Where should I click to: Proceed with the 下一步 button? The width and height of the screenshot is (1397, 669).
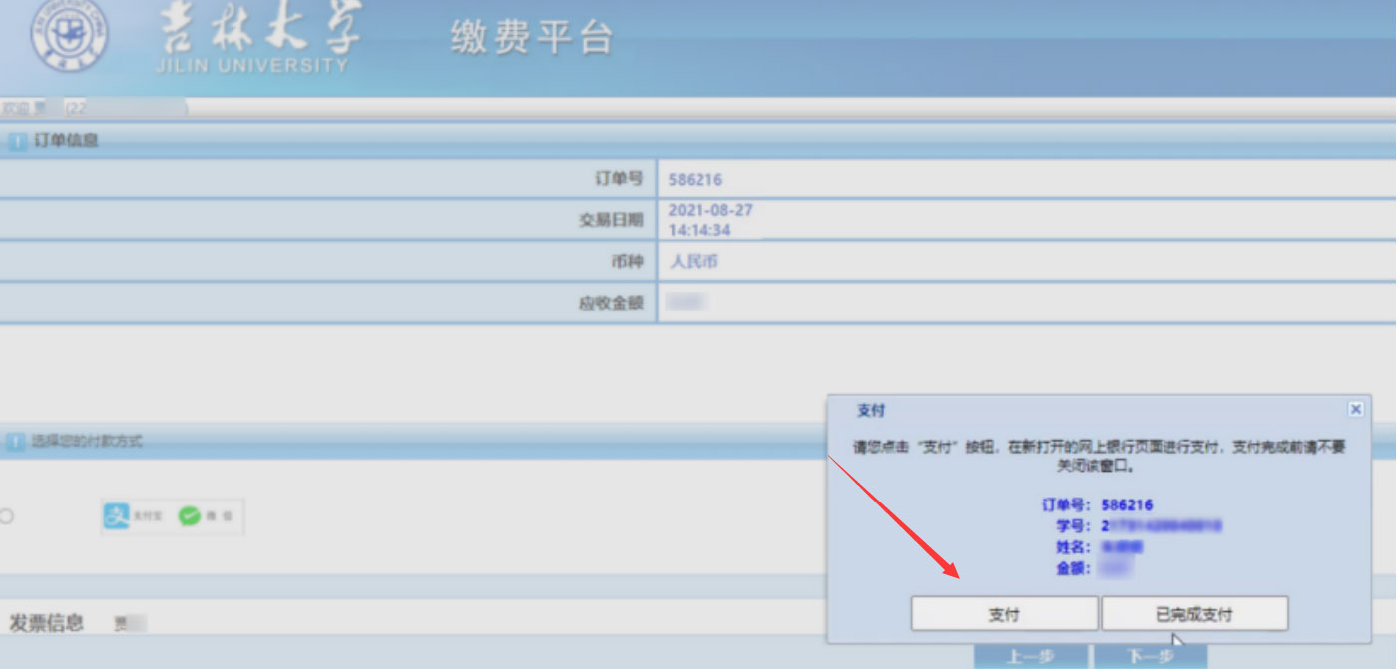click(1150, 656)
